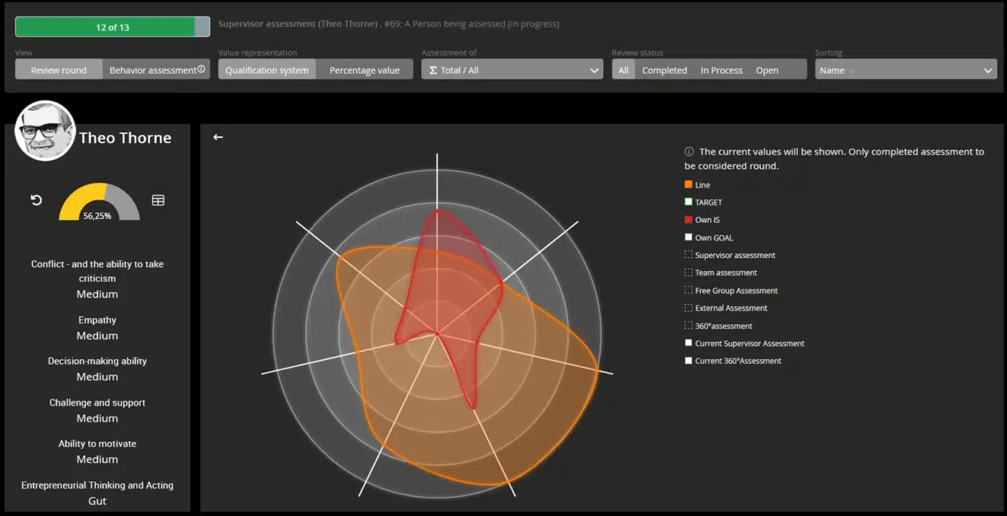Toggle the Current 360°Assessment legend entry
Screen dimensions: 1007x516
[688, 361]
